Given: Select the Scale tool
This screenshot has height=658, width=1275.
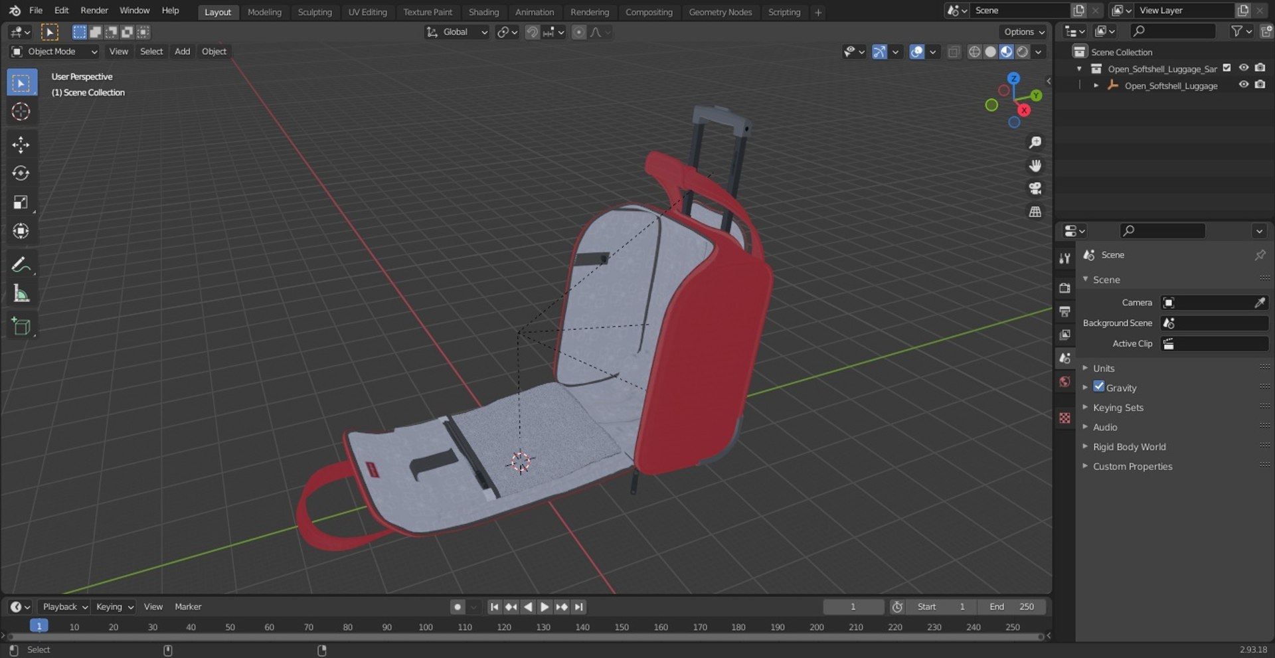Looking at the screenshot, I should [x=21, y=202].
